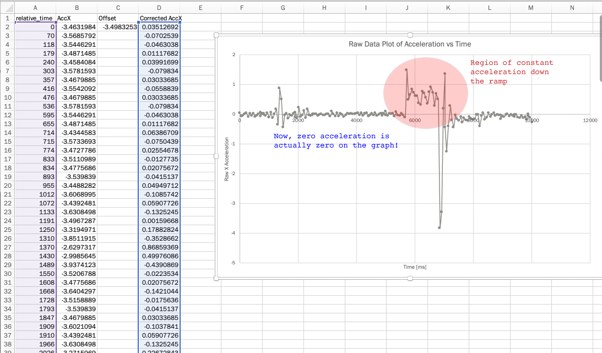
Task: Select the AccX cell -3.5685792
Action: [77, 36]
